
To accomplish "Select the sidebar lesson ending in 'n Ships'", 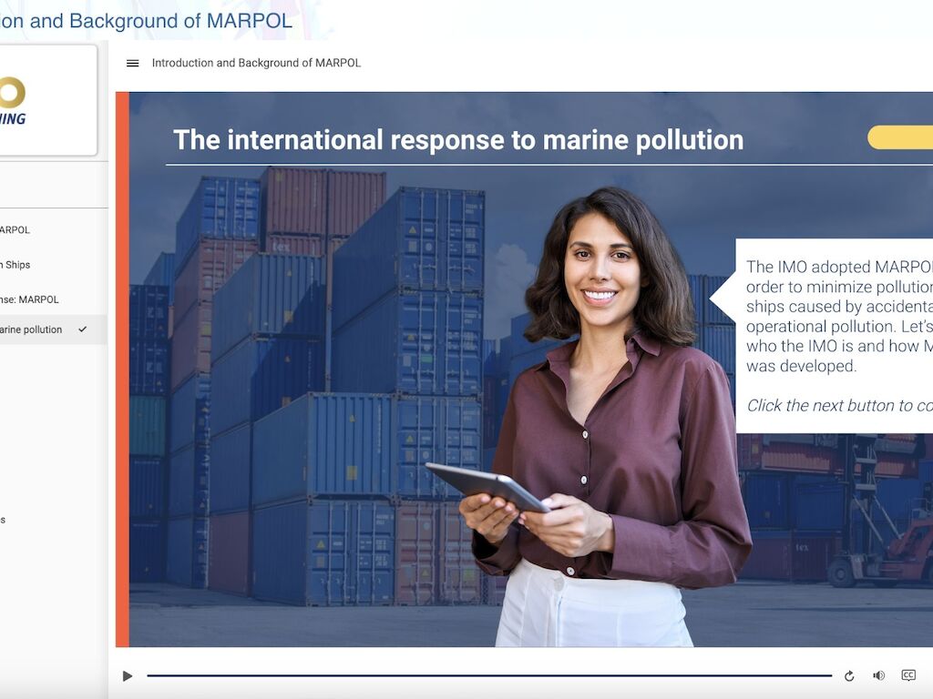I will tap(16, 265).
